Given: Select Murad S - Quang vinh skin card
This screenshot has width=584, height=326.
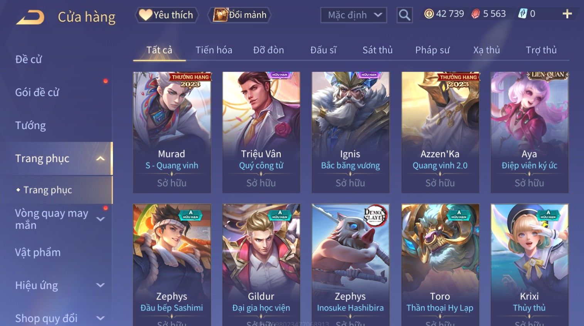Looking at the screenshot, I should click(x=172, y=132).
